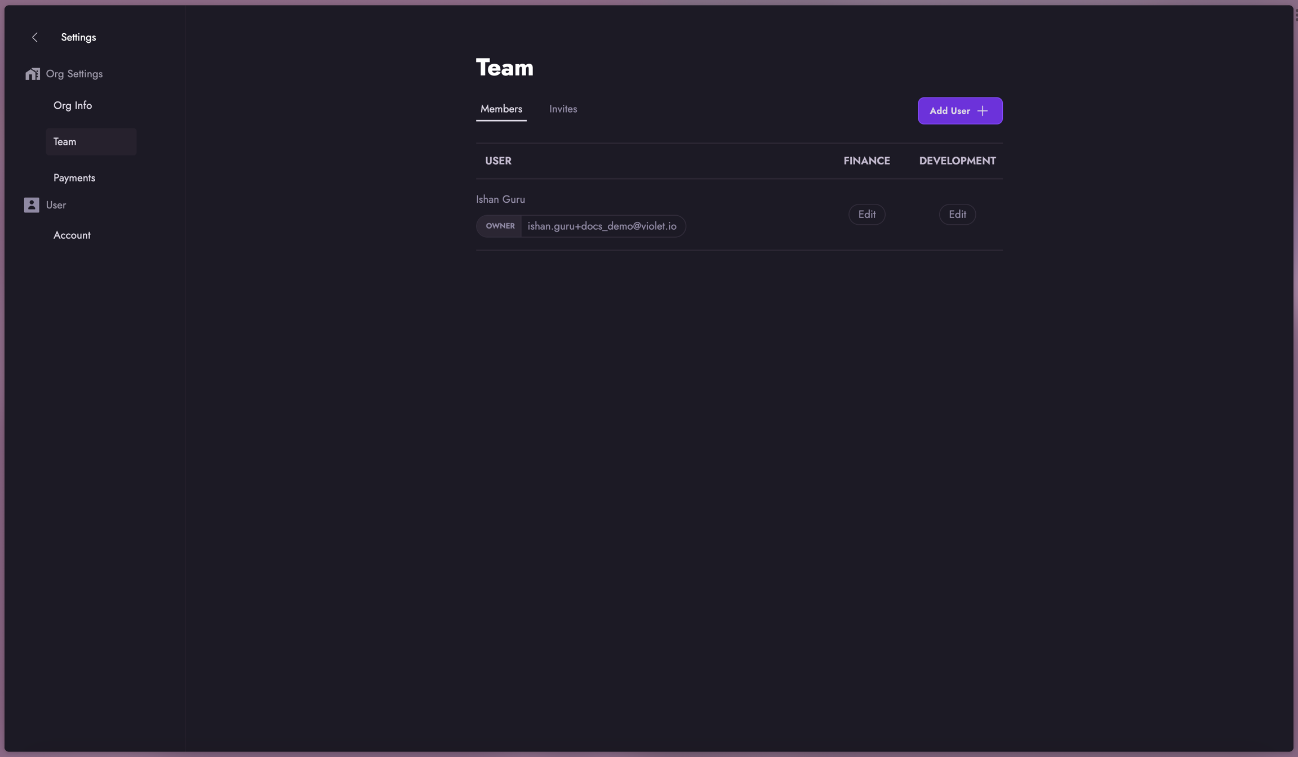Click the OWNER role badge
The width and height of the screenshot is (1298, 757).
(x=500, y=226)
